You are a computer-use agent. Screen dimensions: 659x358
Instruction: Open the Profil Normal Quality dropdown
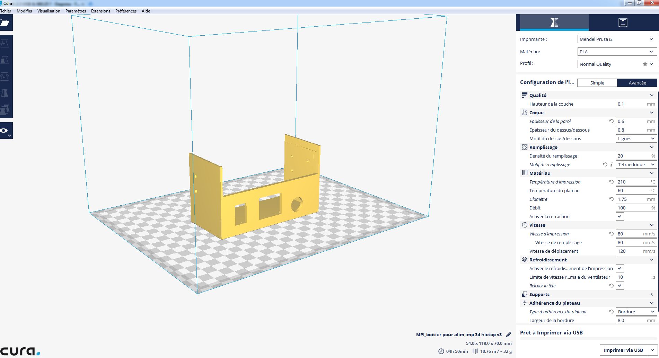pyautogui.click(x=617, y=64)
